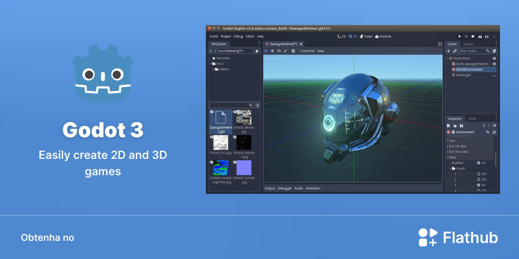Collapse the Glow section
The width and height of the screenshot is (519, 259).
(448, 158)
